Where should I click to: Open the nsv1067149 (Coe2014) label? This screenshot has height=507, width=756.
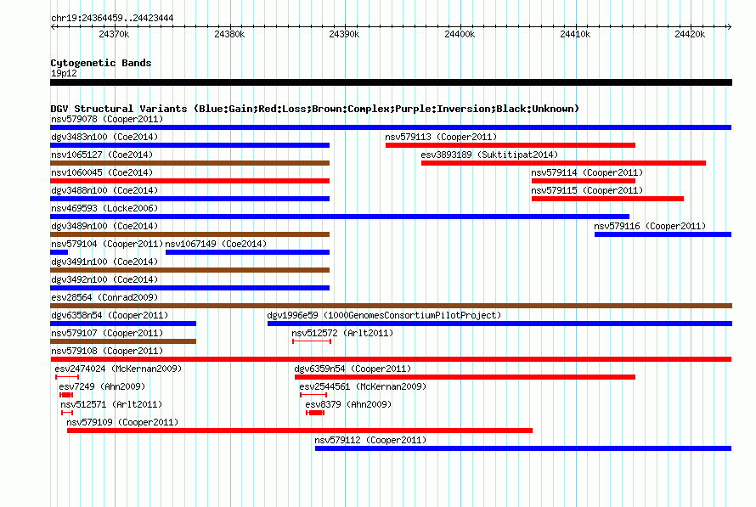click(216, 244)
